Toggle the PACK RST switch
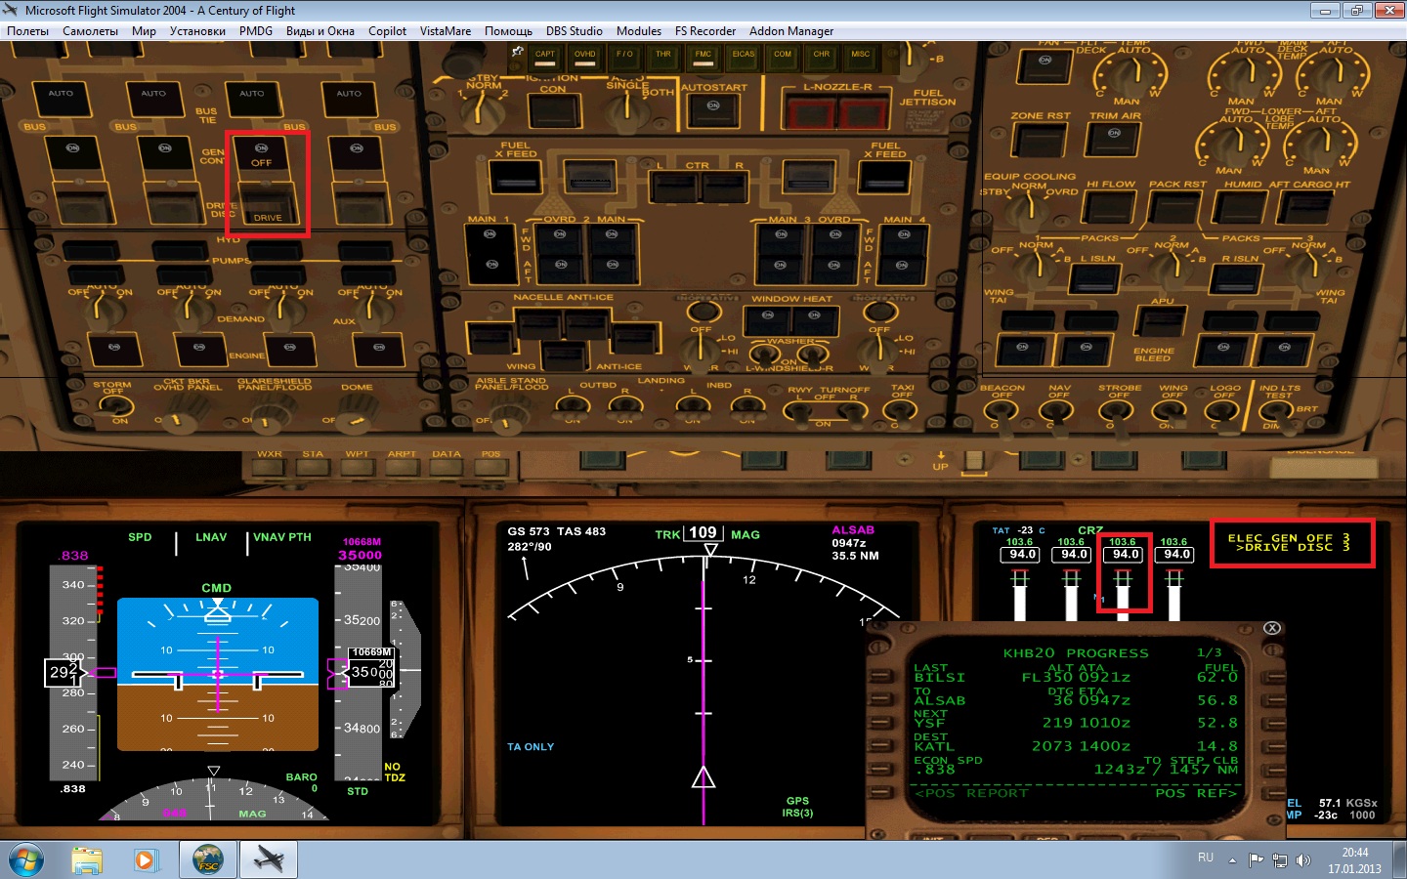The width and height of the screenshot is (1407, 879). 1175,207
